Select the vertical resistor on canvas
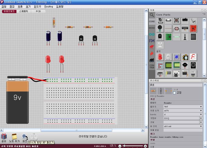 [54, 22]
